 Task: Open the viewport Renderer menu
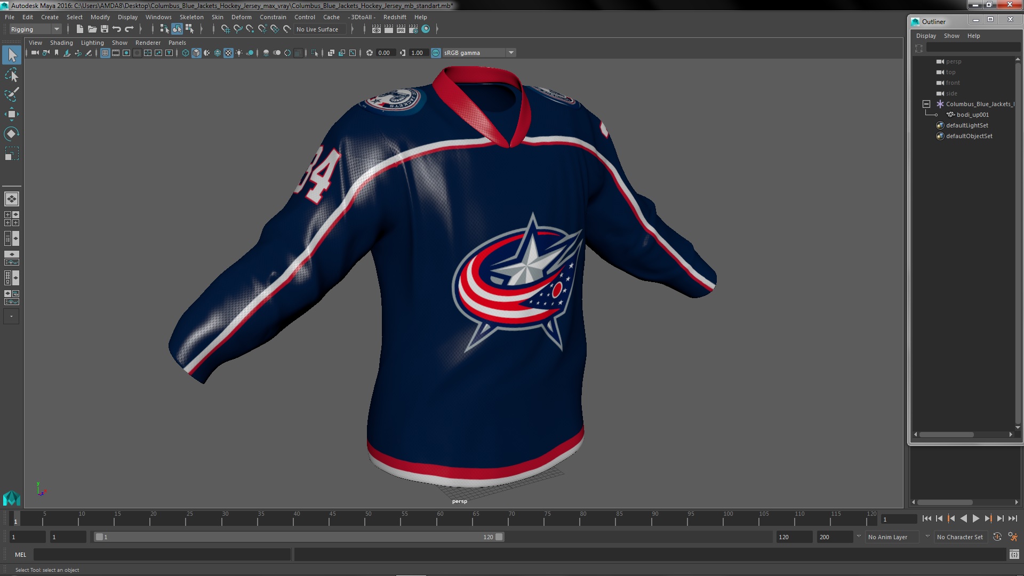pyautogui.click(x=148, y=43)
